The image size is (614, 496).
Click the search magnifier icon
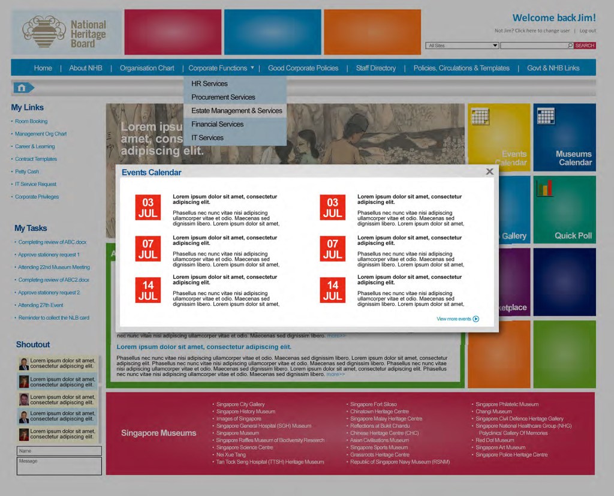point(570,46)
